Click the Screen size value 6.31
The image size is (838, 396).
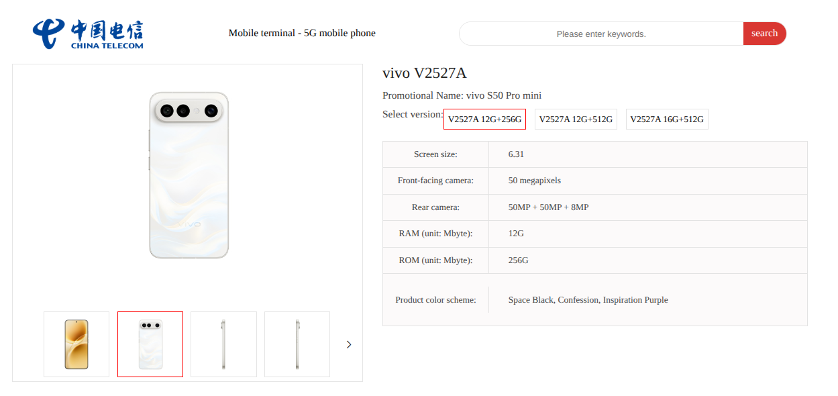[x=516, y=154]
